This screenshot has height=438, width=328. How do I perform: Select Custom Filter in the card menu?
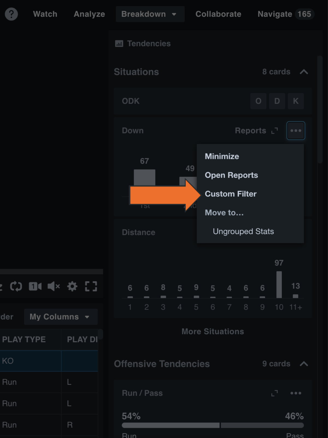[x=231, y=194]
